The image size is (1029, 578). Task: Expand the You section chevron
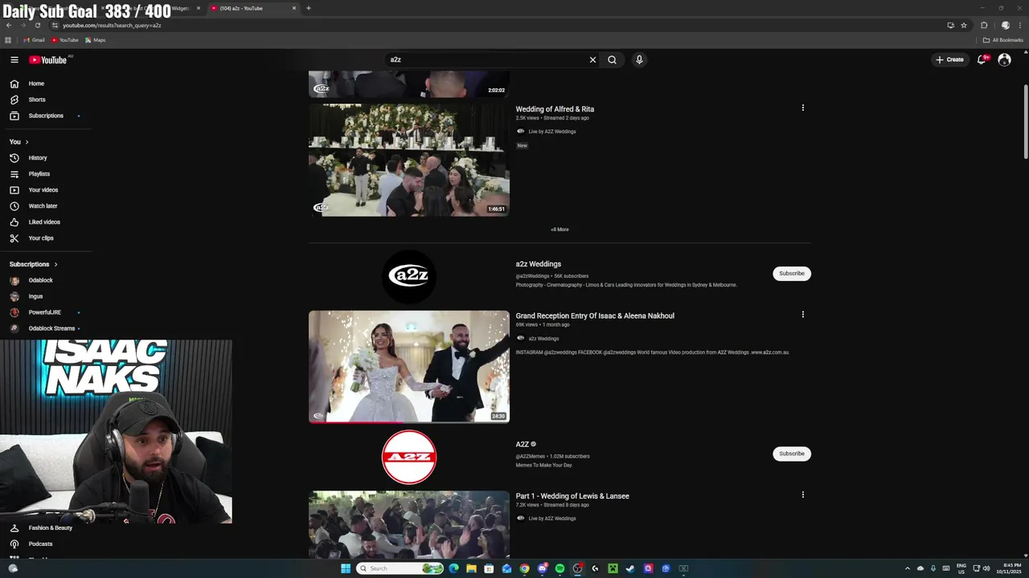[x=27, y=142]
